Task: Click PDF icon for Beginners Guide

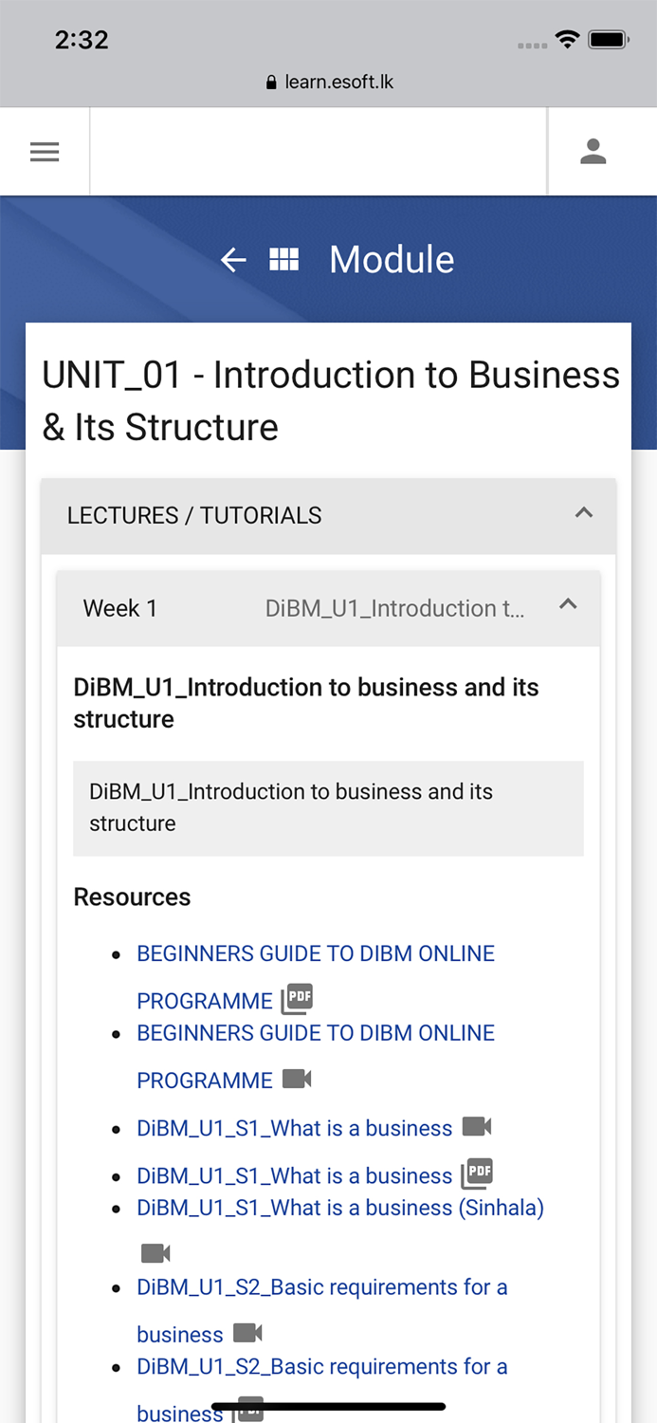Action: (297, 1000)
